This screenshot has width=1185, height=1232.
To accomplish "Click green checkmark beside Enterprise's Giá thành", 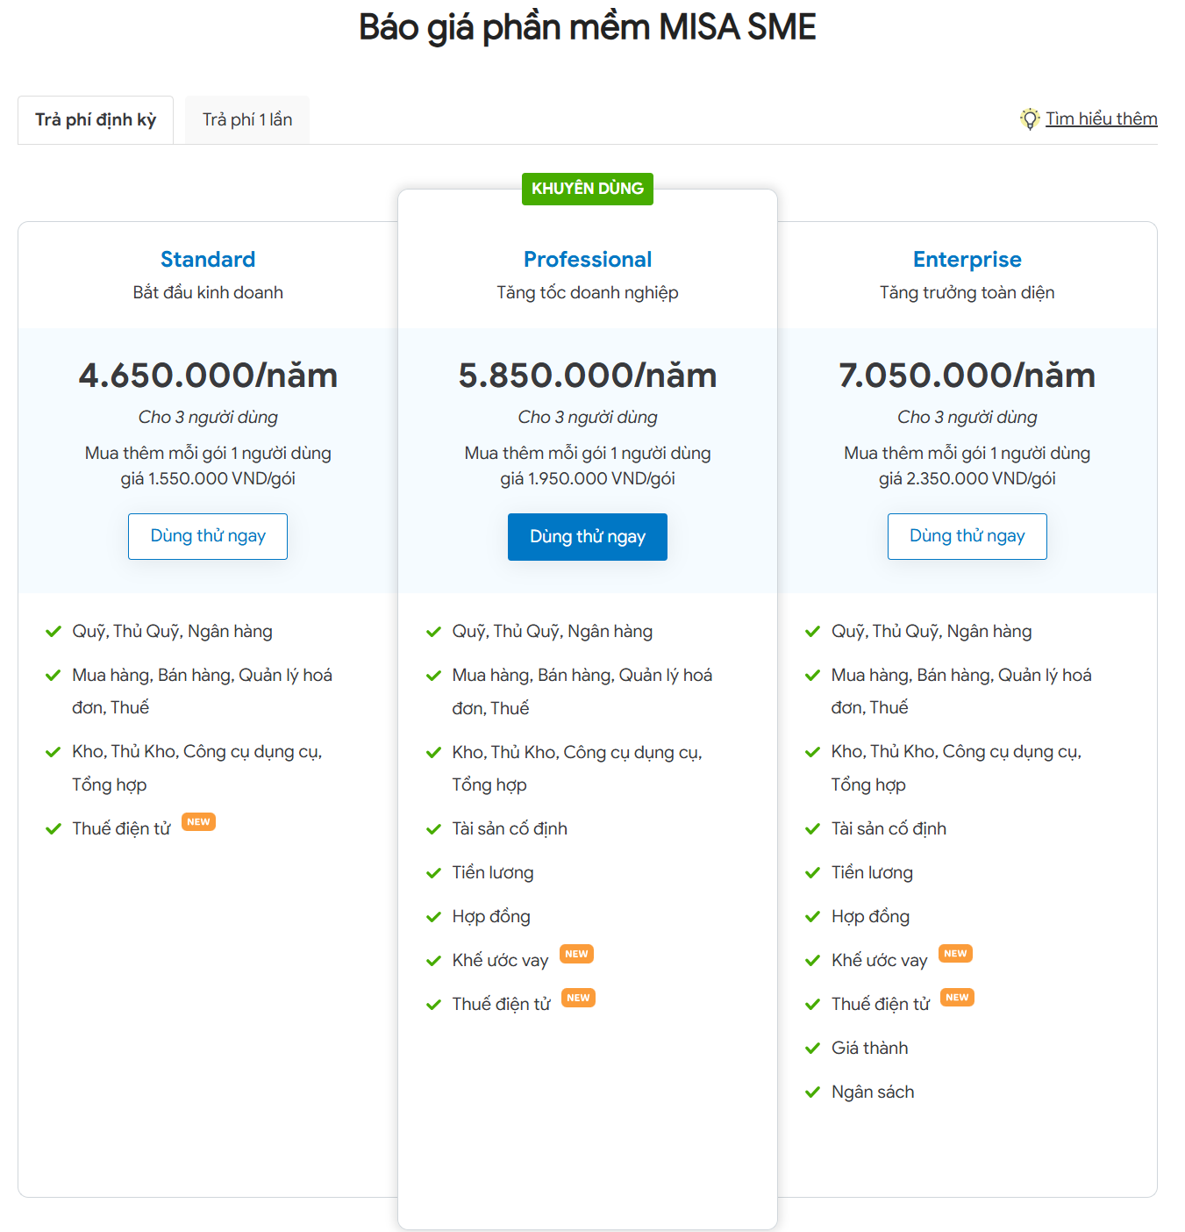I will 812,1049.
